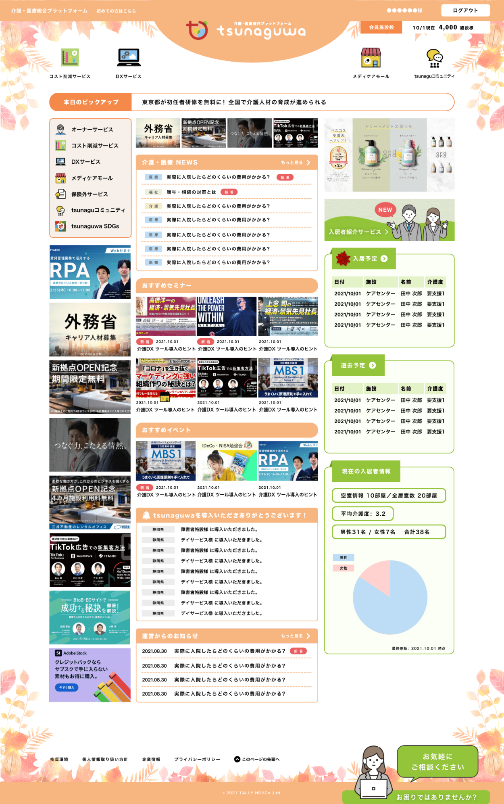Click the sidebar DXサービス monitor icon
The image size is (504, 804).
tap(60, 162)
